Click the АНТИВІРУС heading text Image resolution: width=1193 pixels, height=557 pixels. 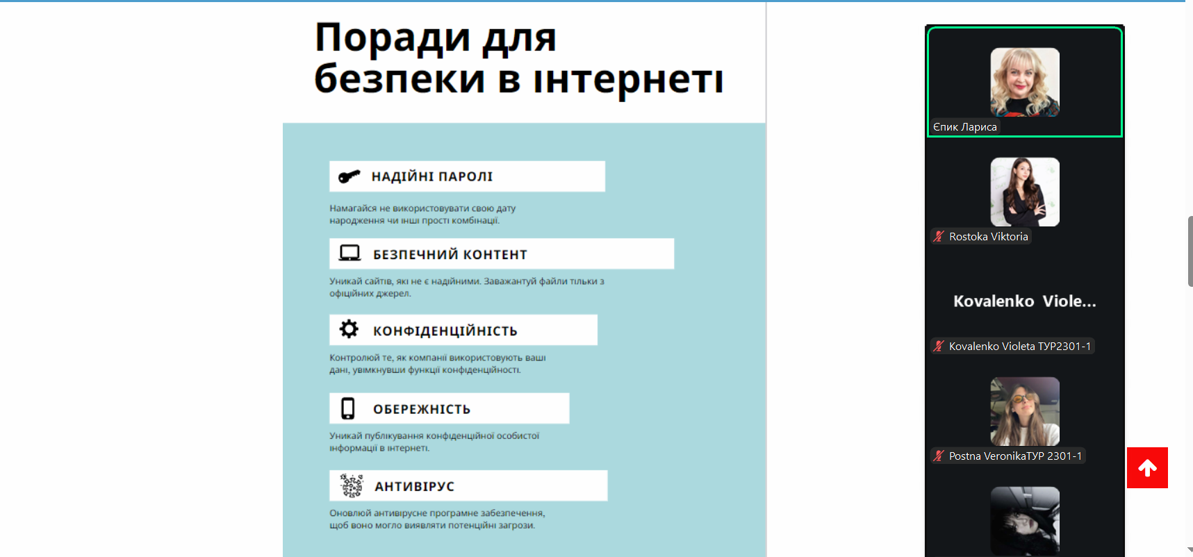[414, 486]
